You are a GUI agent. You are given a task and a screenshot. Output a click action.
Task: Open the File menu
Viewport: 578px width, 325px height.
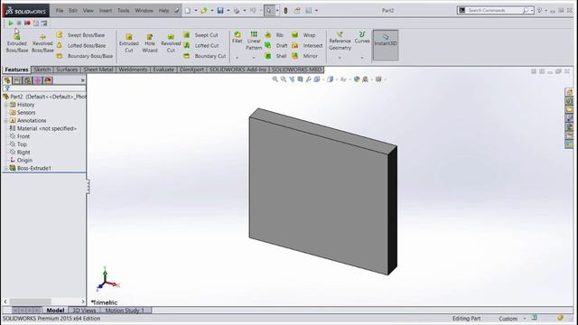[60, 10]
